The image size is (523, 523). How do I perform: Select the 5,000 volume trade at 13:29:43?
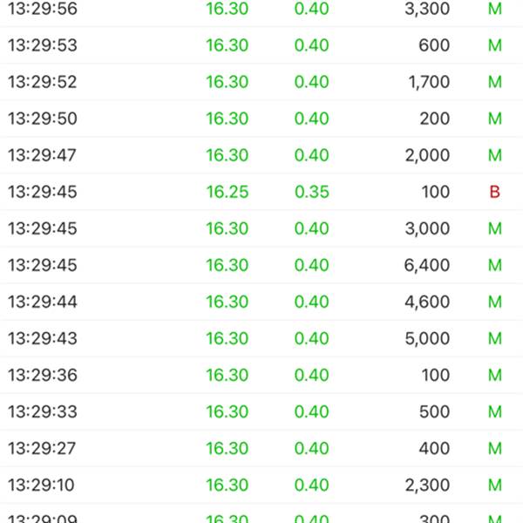pos(261,338)
